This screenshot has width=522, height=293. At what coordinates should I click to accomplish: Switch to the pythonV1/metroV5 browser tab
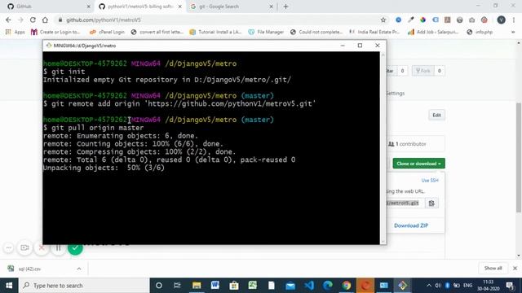coord(139,7)
